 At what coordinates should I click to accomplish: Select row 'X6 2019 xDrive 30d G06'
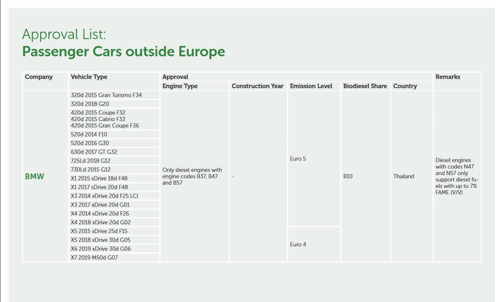click(x=114, y=249)
